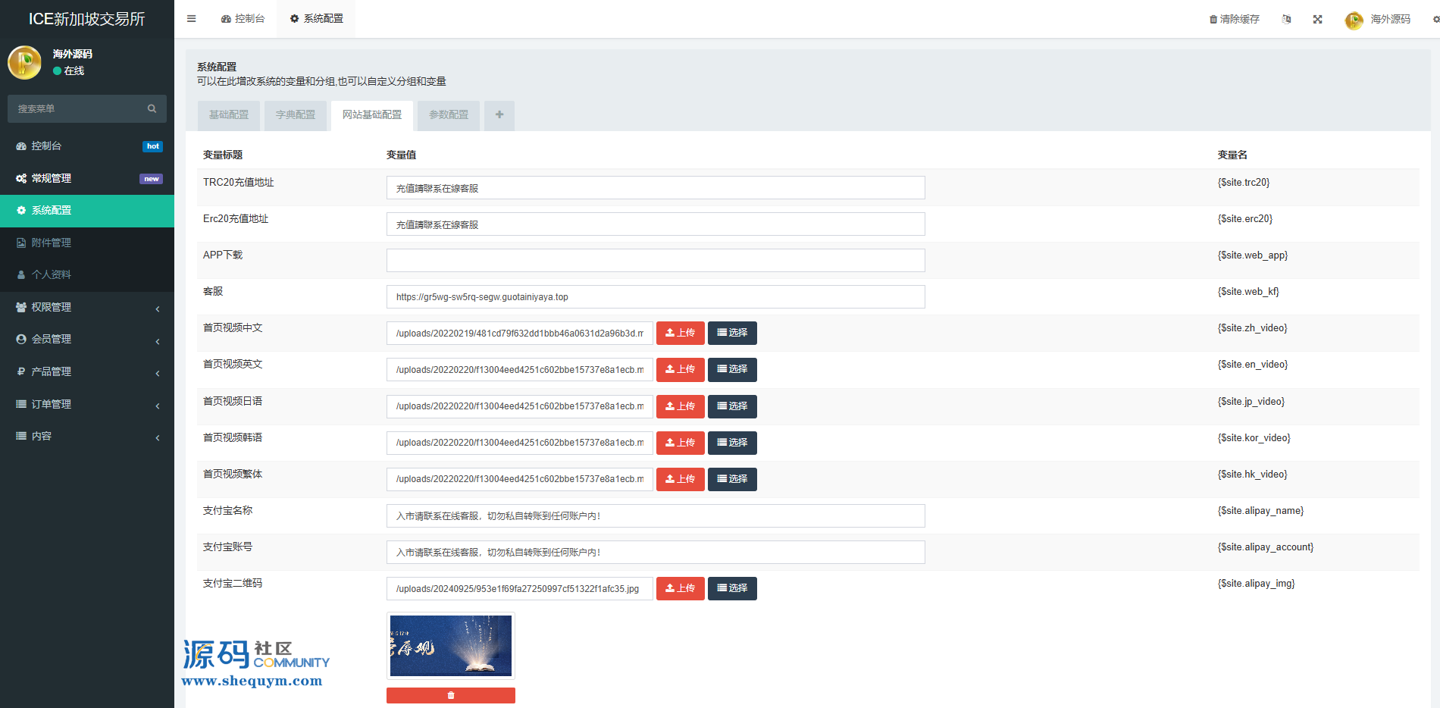Open the 字典配置 tab
The width and height of the screenshot is (1440, 708).
[296, 115]
